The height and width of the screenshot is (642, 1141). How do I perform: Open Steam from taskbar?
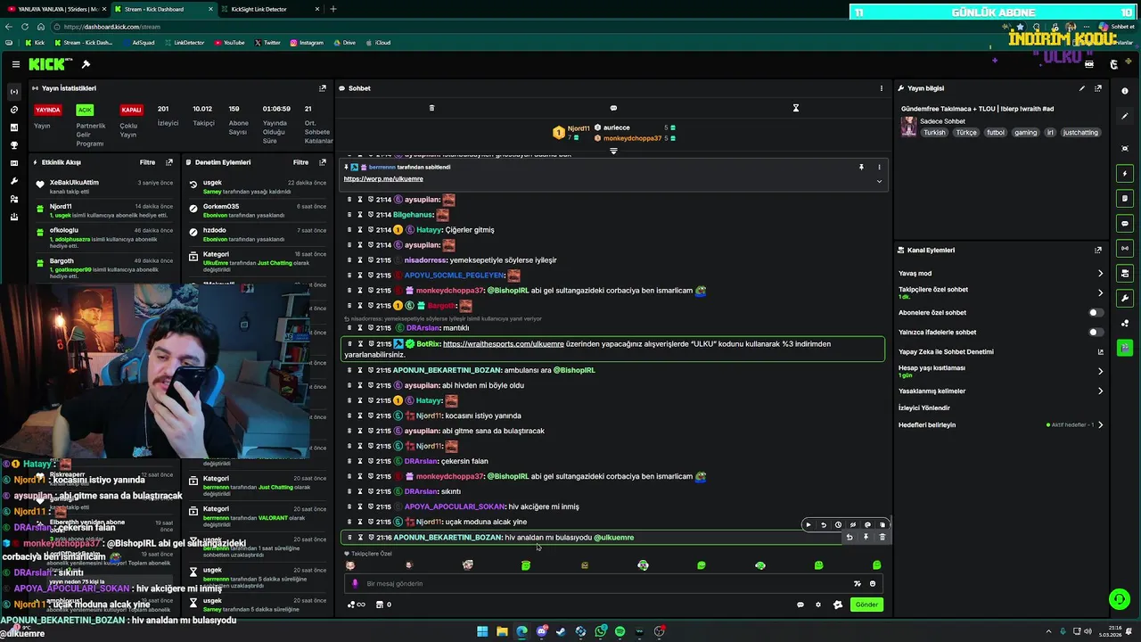pyautogui.click(x=561, y=631)
